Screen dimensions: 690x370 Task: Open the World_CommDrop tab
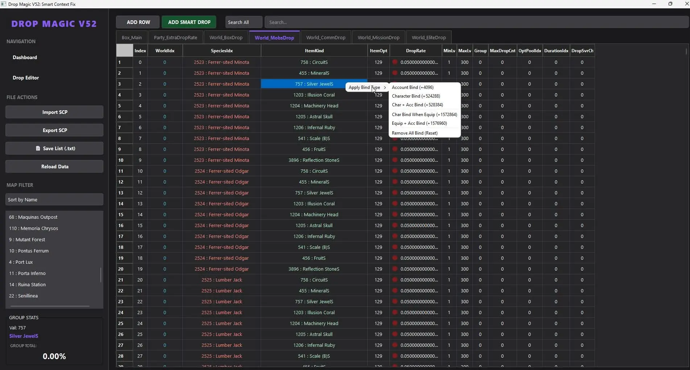pos(326,37)
